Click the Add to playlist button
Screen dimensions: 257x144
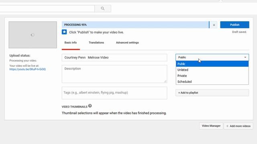(212, 92)
